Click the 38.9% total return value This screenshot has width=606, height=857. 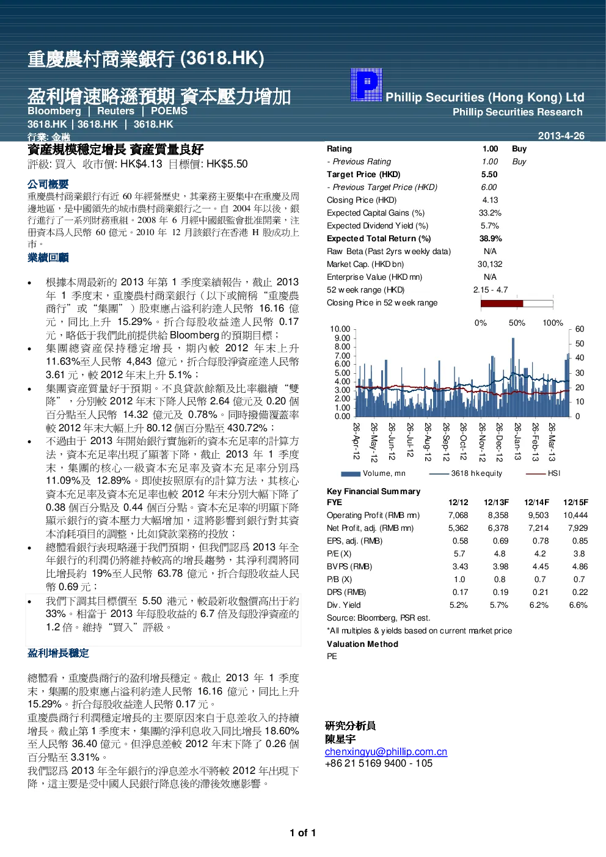[491, 239]
